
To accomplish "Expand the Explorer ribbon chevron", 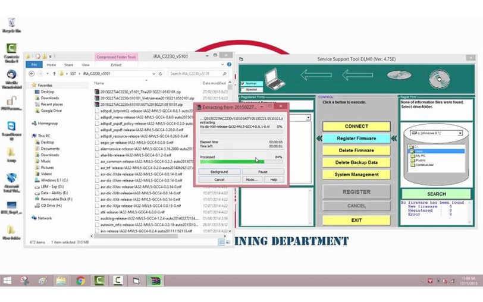I will click(x=222, y=65).
